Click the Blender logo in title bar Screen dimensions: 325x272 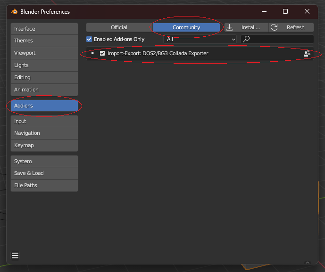point(14,11)
